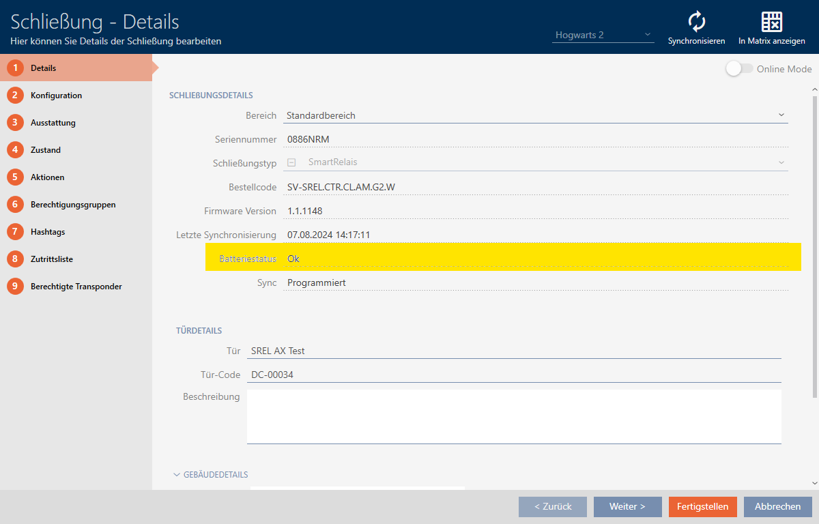Screen dimensions: 819x524
Task: Click step 9 Berechtigte Transponder icon
Action: (x=15, y=287)
